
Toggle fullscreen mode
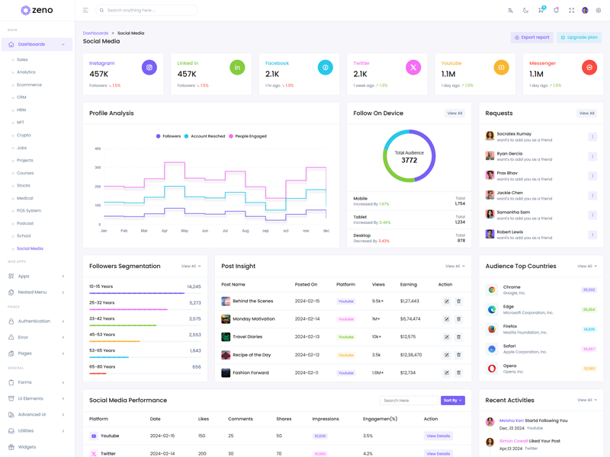point(571,11)
